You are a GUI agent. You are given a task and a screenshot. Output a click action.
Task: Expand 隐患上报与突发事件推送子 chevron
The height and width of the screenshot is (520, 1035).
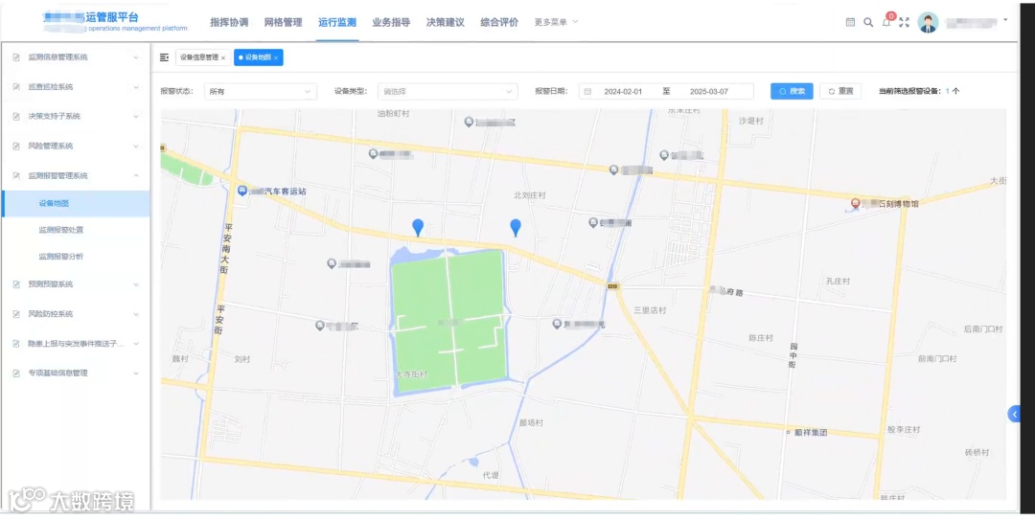point(136,343)
